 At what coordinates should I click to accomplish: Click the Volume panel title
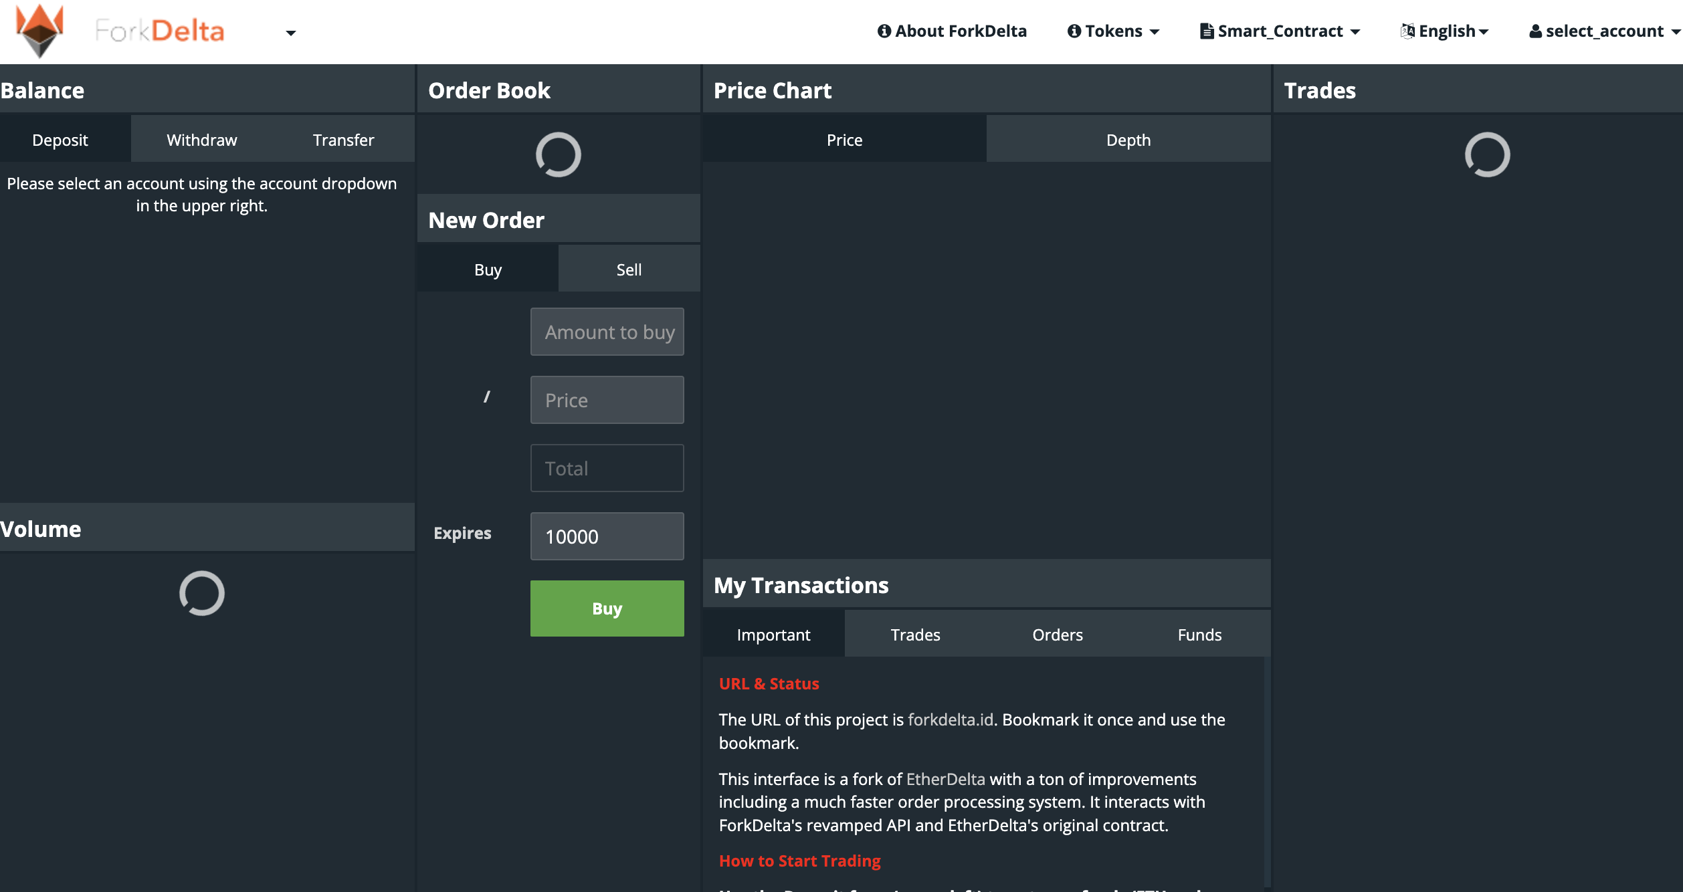click(x=41, y=529)
